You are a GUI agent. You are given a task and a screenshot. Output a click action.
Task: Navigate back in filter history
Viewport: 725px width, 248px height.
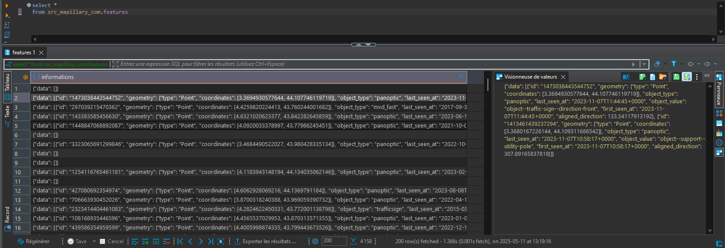pyautogui.click(x=691, y=64)
